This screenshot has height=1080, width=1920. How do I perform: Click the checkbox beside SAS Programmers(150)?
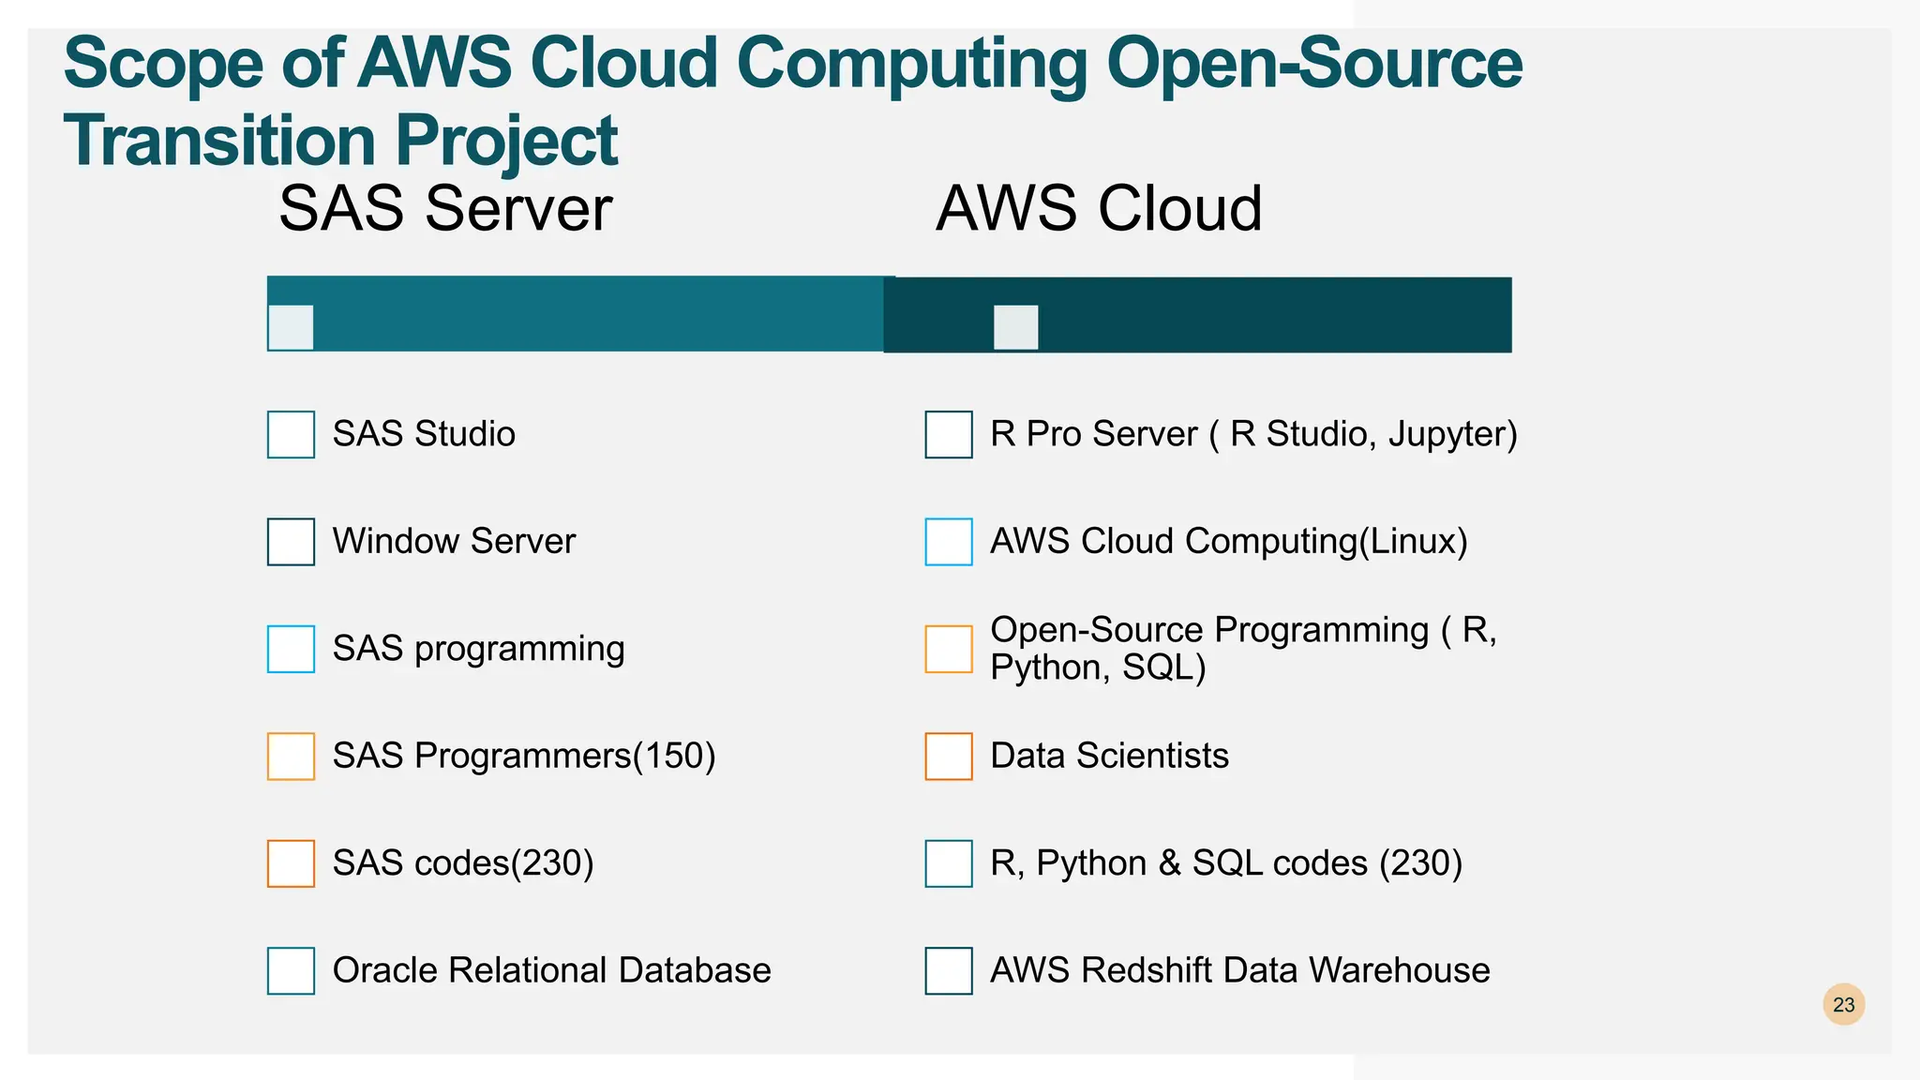point(291,757)
